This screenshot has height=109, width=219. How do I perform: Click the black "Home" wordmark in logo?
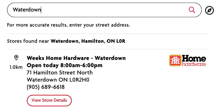coord(194,58)
